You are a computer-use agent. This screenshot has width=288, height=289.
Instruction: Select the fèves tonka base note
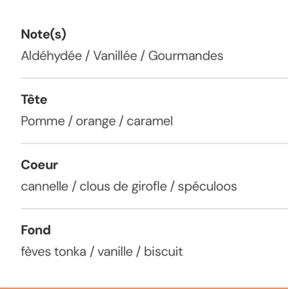pos(53,252)
